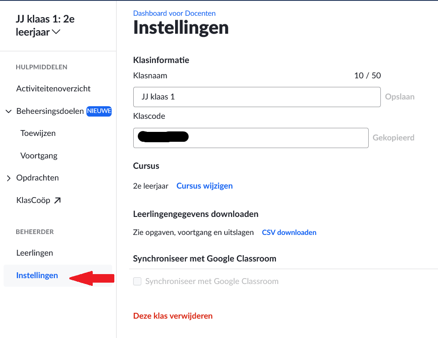Expand the Opdrachten section chevron

click(x=9, y=178)
